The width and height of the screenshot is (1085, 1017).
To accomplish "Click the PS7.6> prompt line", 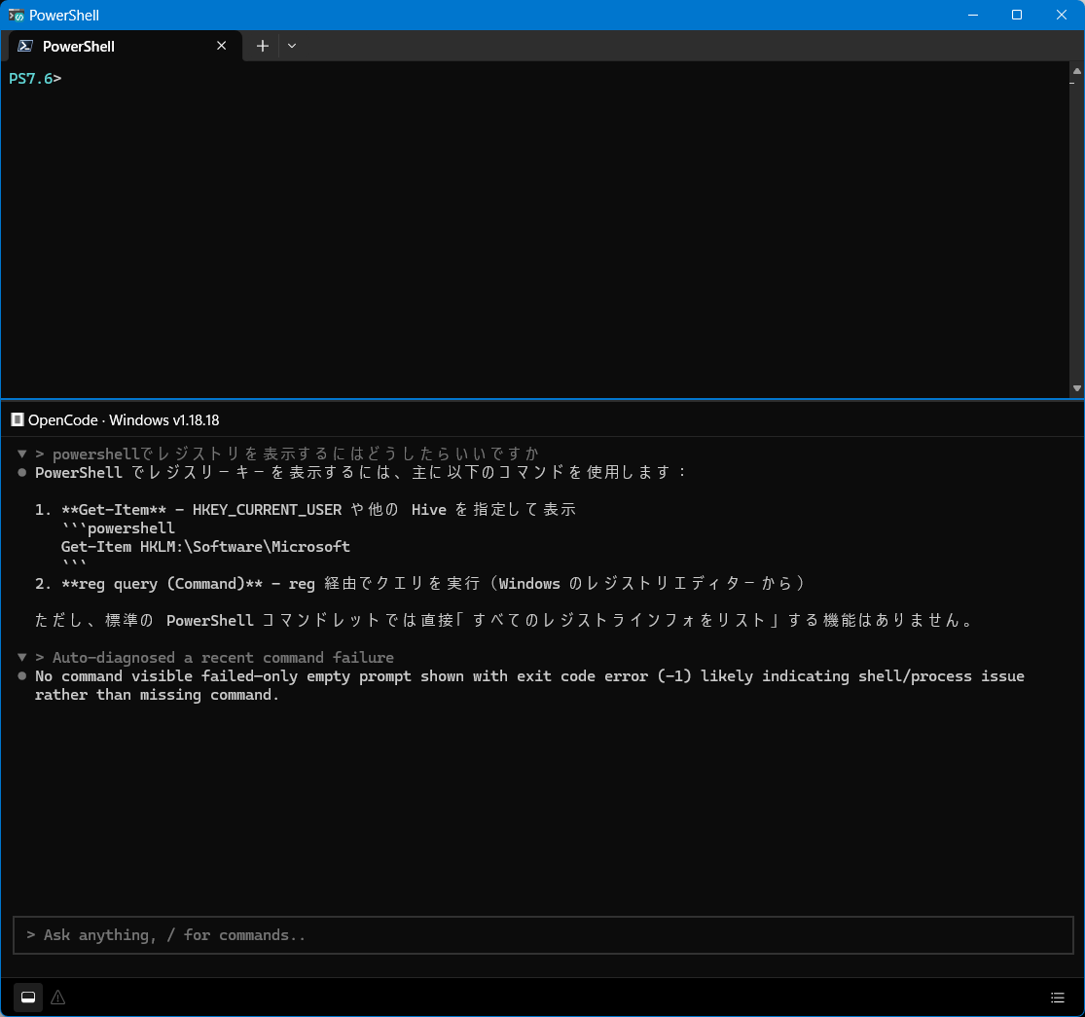I will point(35,78).
